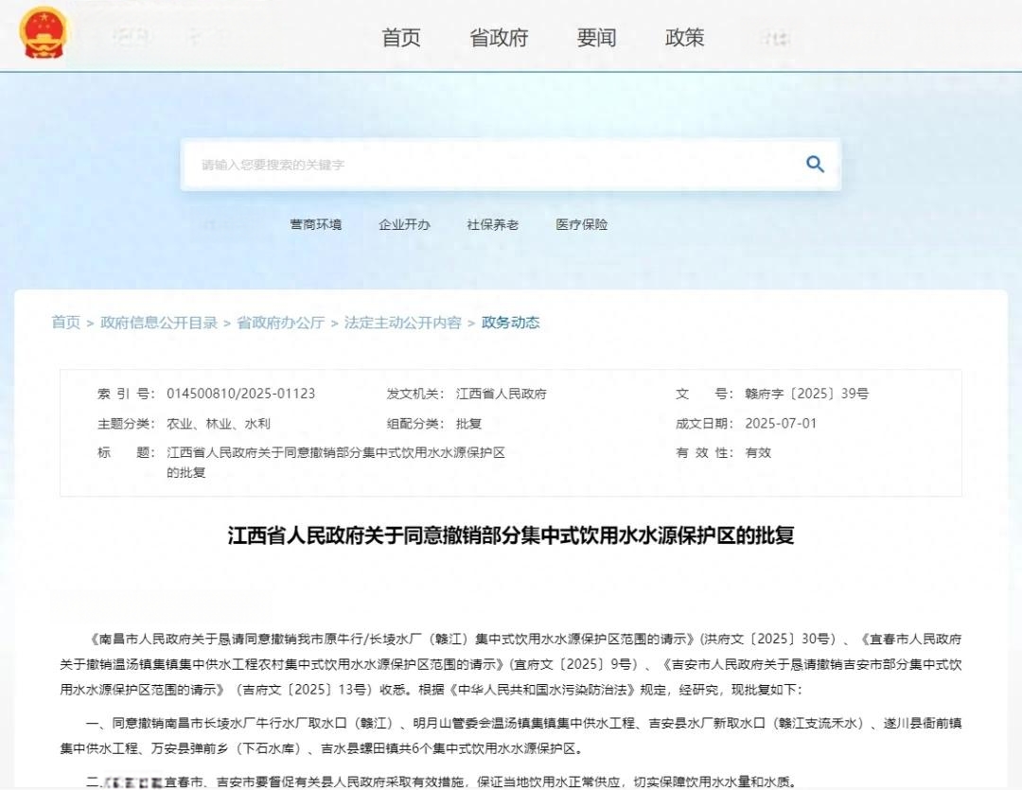The width and height of the screenshot is (1022, 790).
Task: Open the 医疗保险 quick link
Action: tap(581, 225)
